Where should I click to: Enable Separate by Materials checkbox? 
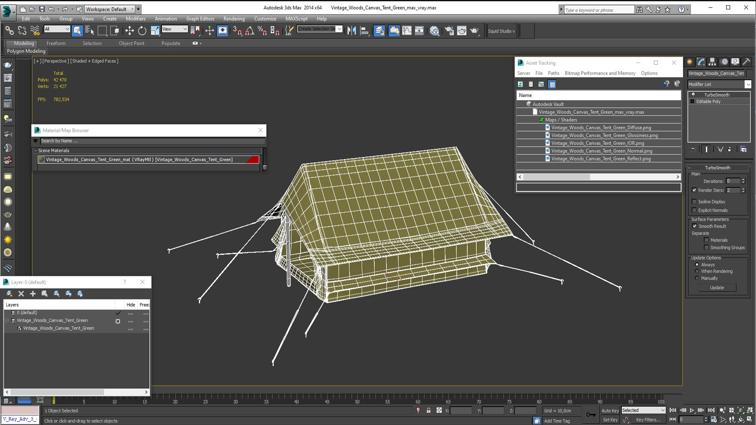coord(706,240)
